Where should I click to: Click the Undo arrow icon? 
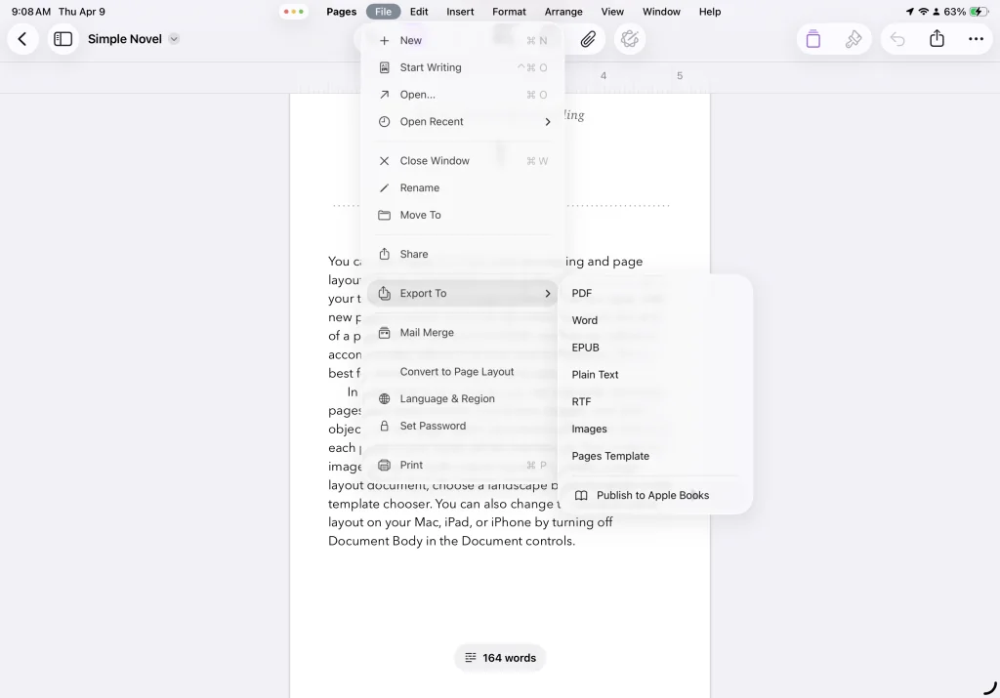coord(897,39)
